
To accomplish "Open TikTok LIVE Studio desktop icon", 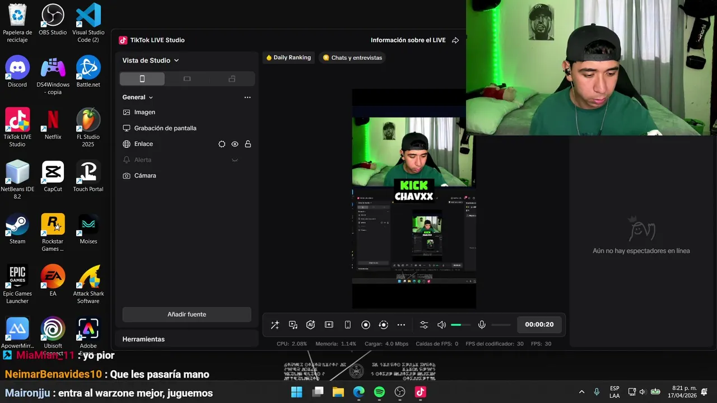I will (17, 128).
